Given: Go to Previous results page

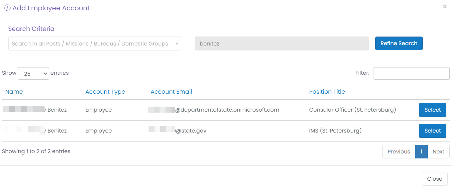Looking at the screenshot, I should pyautogui.click(x=399, y=151).
